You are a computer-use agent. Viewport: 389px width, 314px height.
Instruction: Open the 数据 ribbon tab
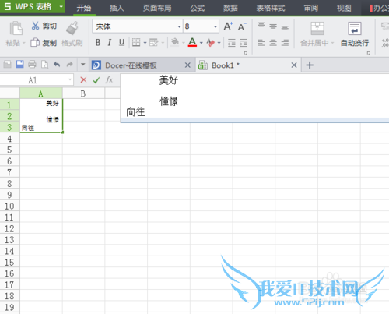(x=230, y=8)
